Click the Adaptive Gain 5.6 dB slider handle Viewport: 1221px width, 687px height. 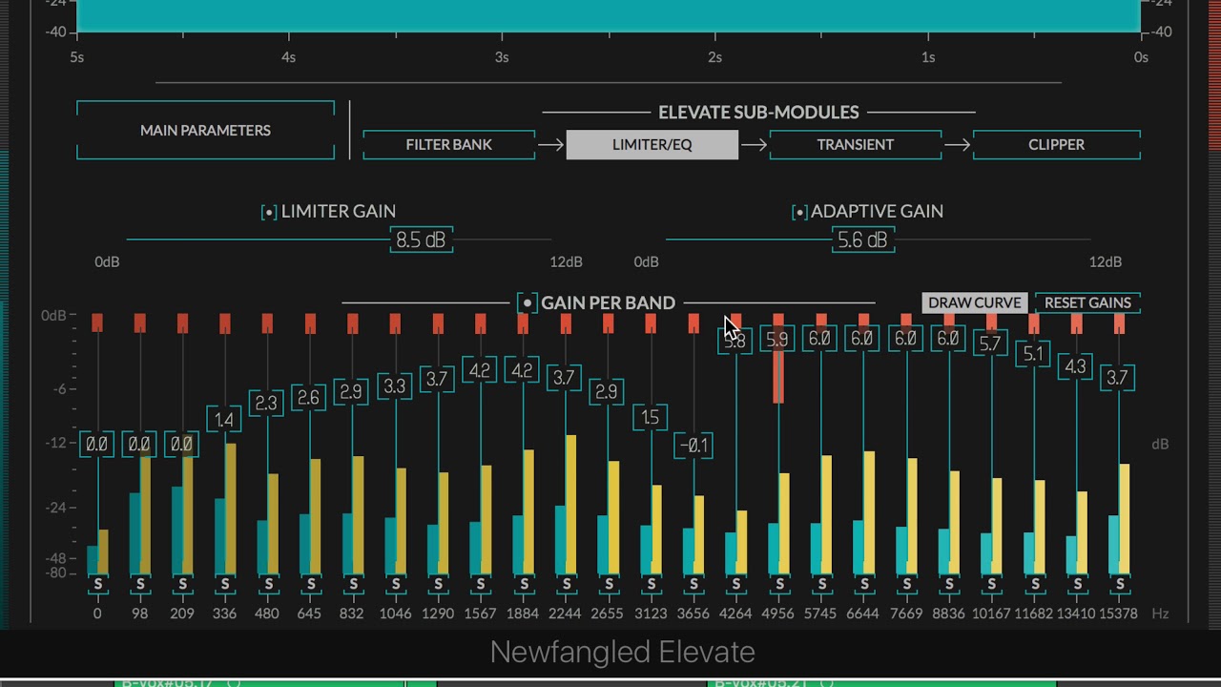click(x=862, y=240)
